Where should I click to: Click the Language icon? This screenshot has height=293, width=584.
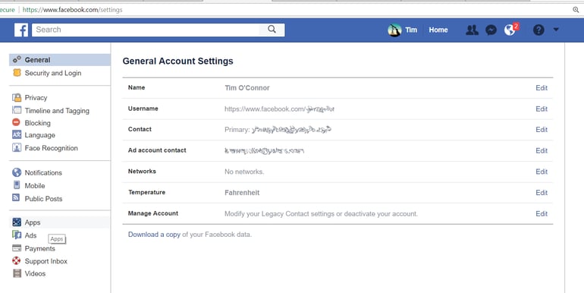pyautogui.click(x=17, y=134)
